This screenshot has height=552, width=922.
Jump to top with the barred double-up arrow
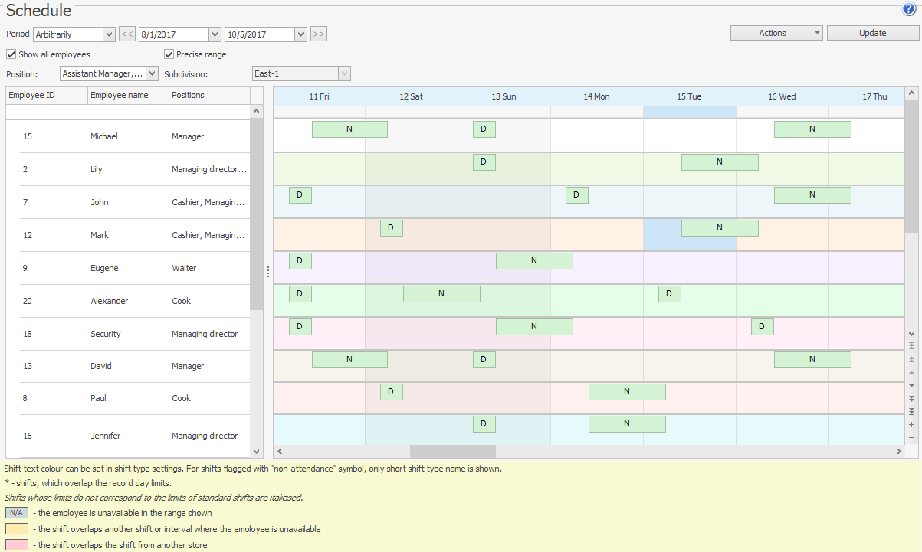[x=911, y=346]
